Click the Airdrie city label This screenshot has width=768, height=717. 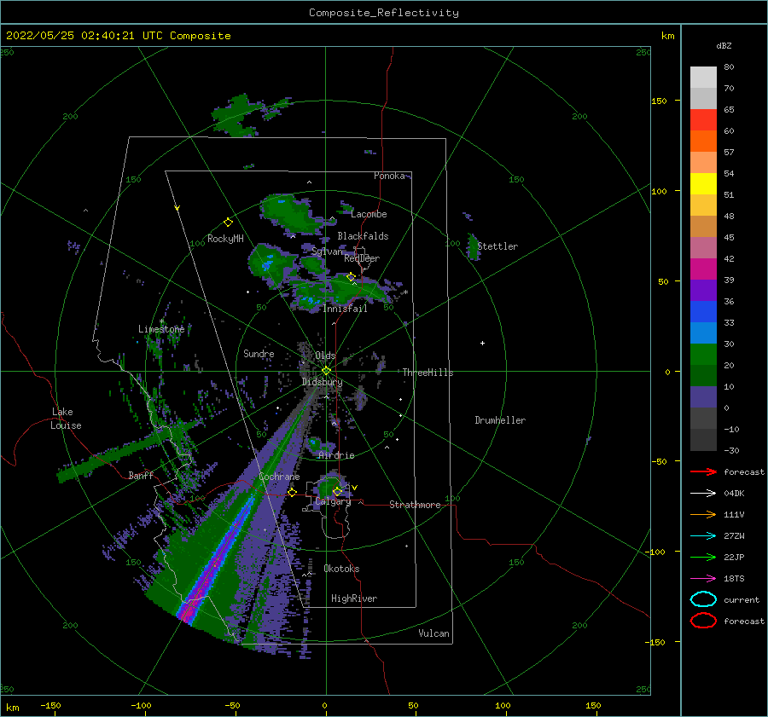(x=336, y=455)
